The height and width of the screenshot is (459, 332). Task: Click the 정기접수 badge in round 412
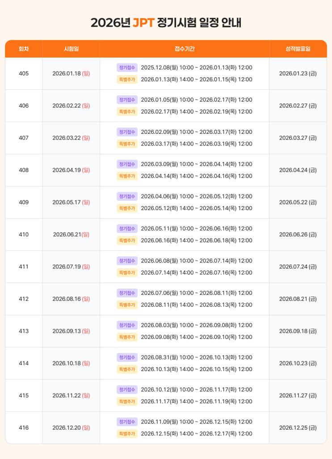[x=127, y=293]
